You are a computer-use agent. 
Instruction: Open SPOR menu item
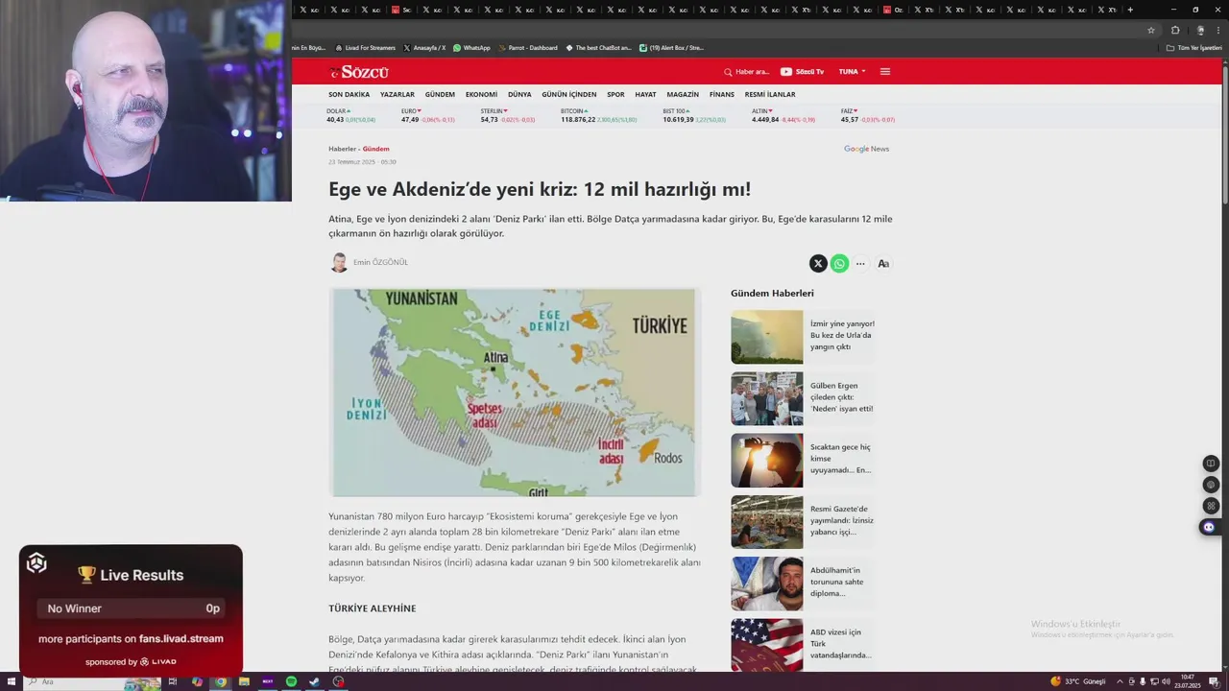coord(615,94)
